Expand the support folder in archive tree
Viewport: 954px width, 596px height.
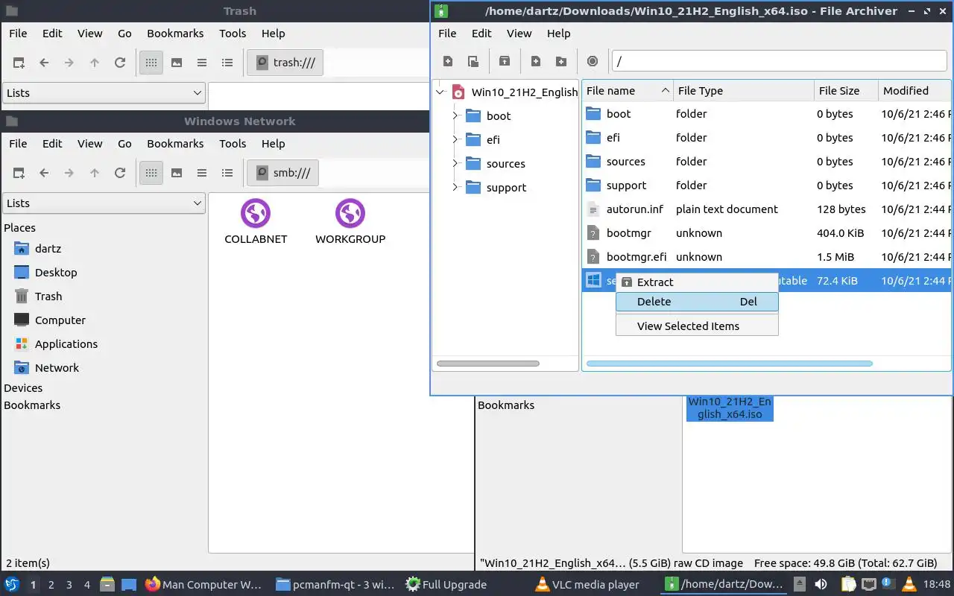click(x=455, y=187)
